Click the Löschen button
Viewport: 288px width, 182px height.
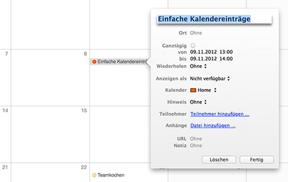tap(219, 159)
